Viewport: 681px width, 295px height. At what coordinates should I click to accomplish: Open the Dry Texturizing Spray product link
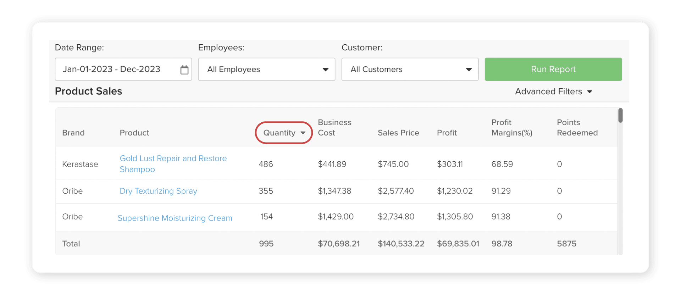click(x=158, y=191)
